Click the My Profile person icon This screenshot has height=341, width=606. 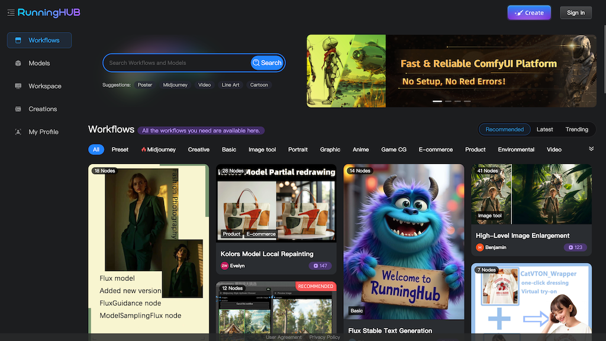(x=18, y=132)
